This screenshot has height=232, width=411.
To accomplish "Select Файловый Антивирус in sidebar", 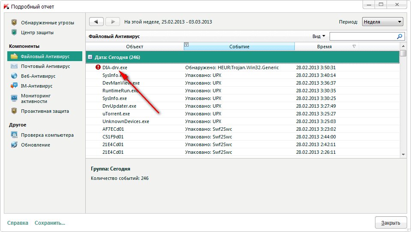I will (x=45, y=56).
